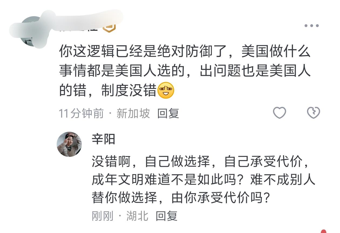Image resolution: width=340 pixels, height=233 pixels.
Task: Like the top comment with the heart
Action: 279,113
